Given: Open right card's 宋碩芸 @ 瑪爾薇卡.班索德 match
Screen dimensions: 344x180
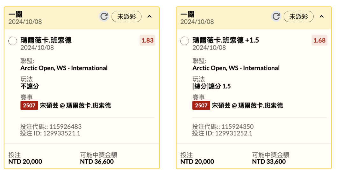Looking at the screenshot, I should coord(247,105).
